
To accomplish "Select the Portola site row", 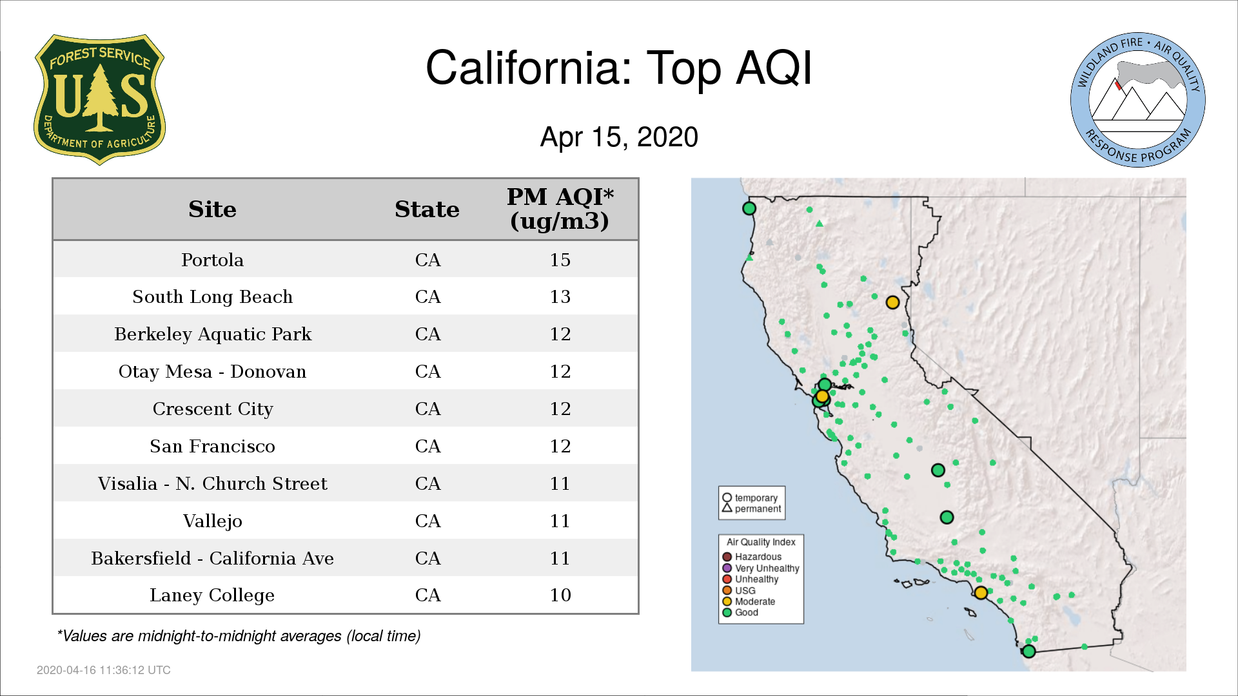I will click(346, 260).
